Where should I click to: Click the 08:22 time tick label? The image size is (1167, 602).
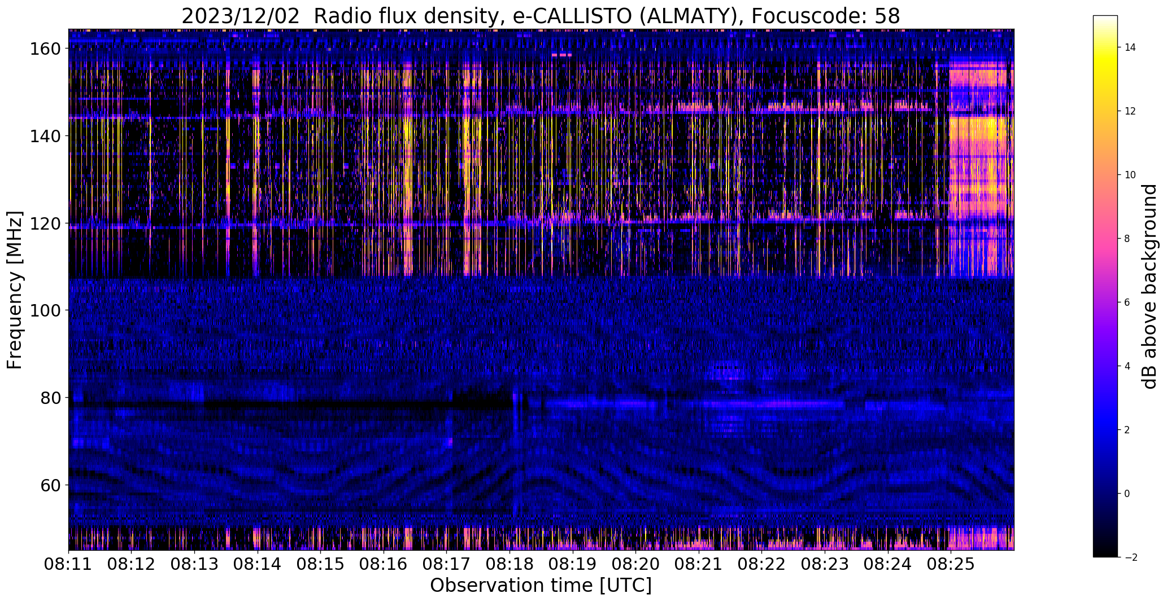click(761, 564)
